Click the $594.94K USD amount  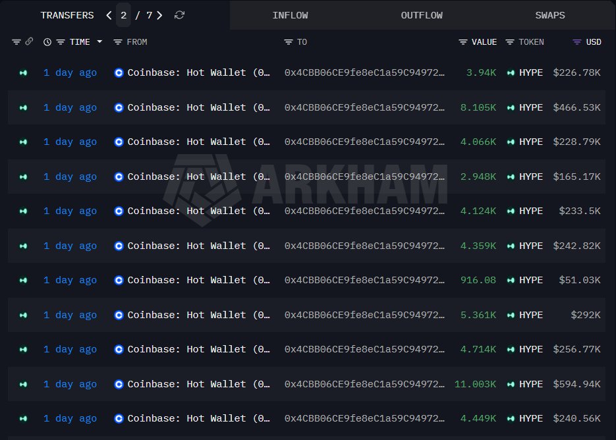coord(576,384)
